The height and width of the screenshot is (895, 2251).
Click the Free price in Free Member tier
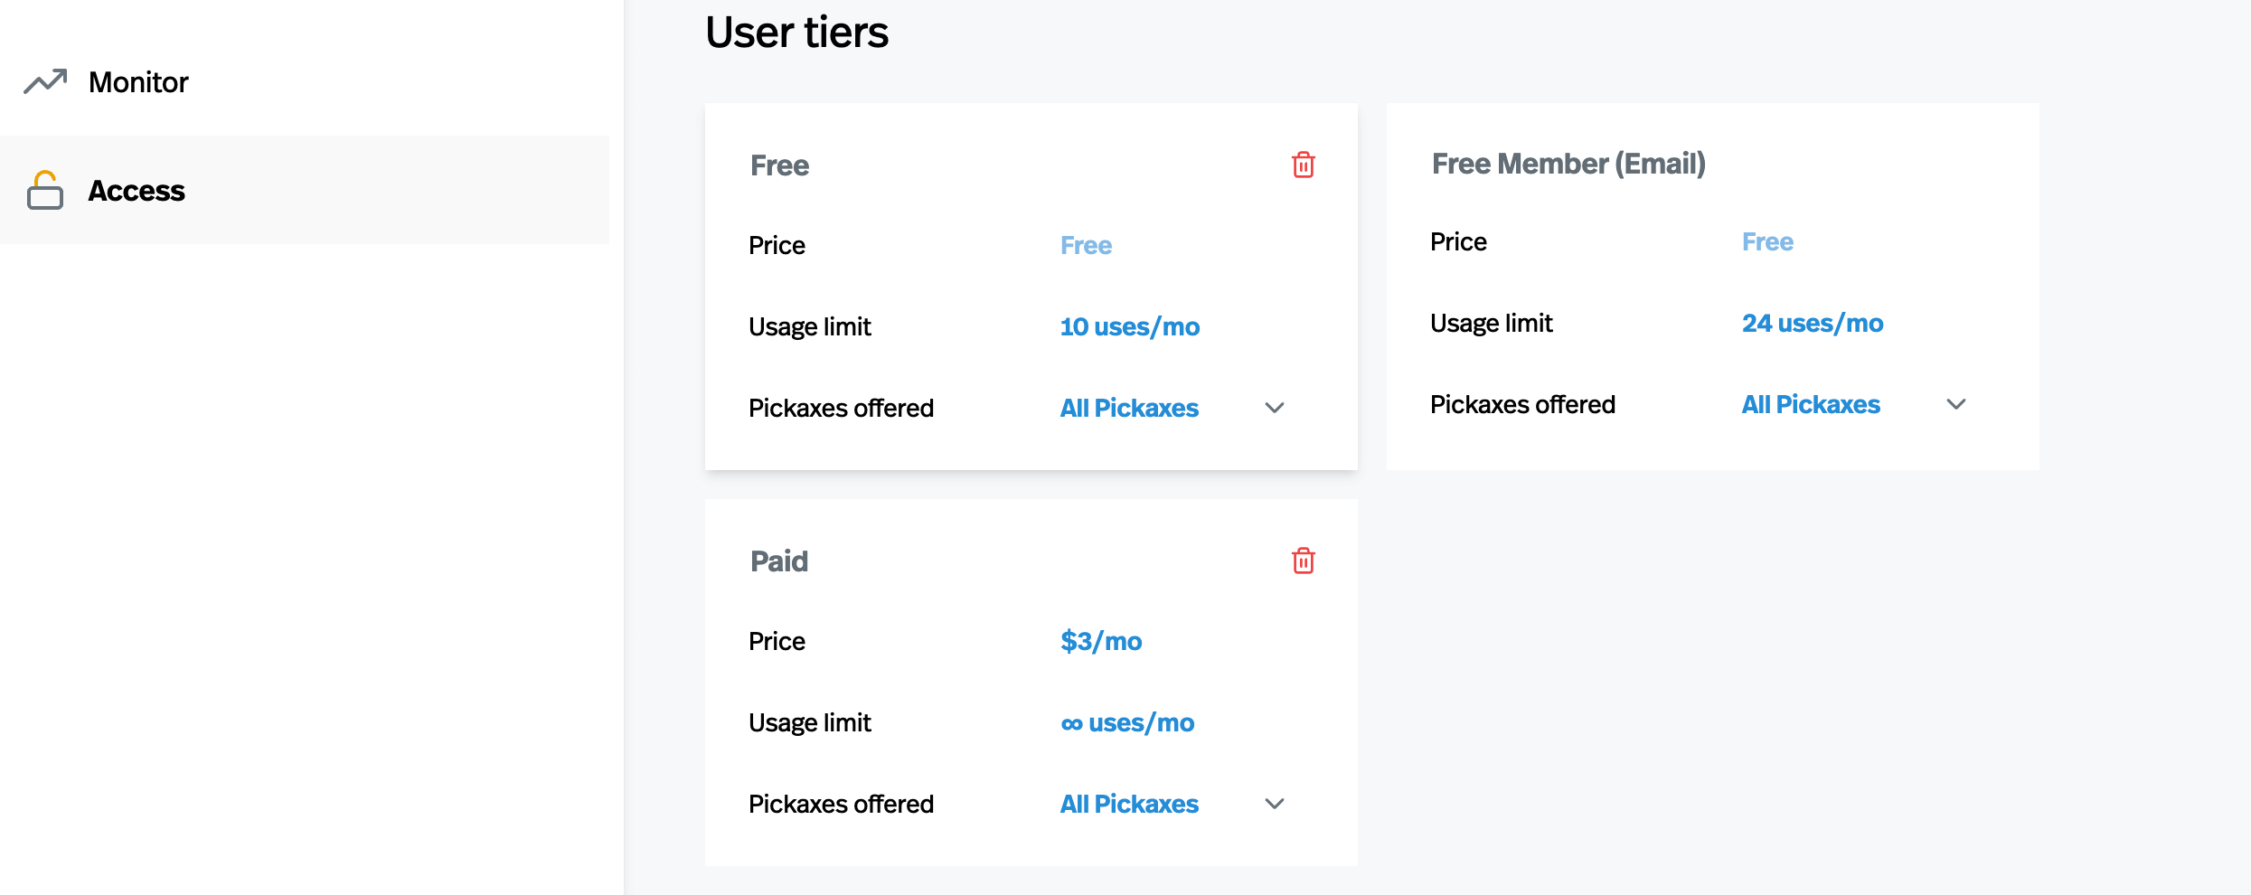pos(1767,241)
